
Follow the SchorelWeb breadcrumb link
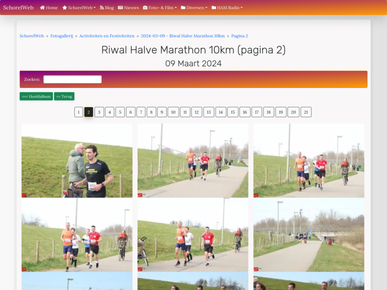click(31, 36)
